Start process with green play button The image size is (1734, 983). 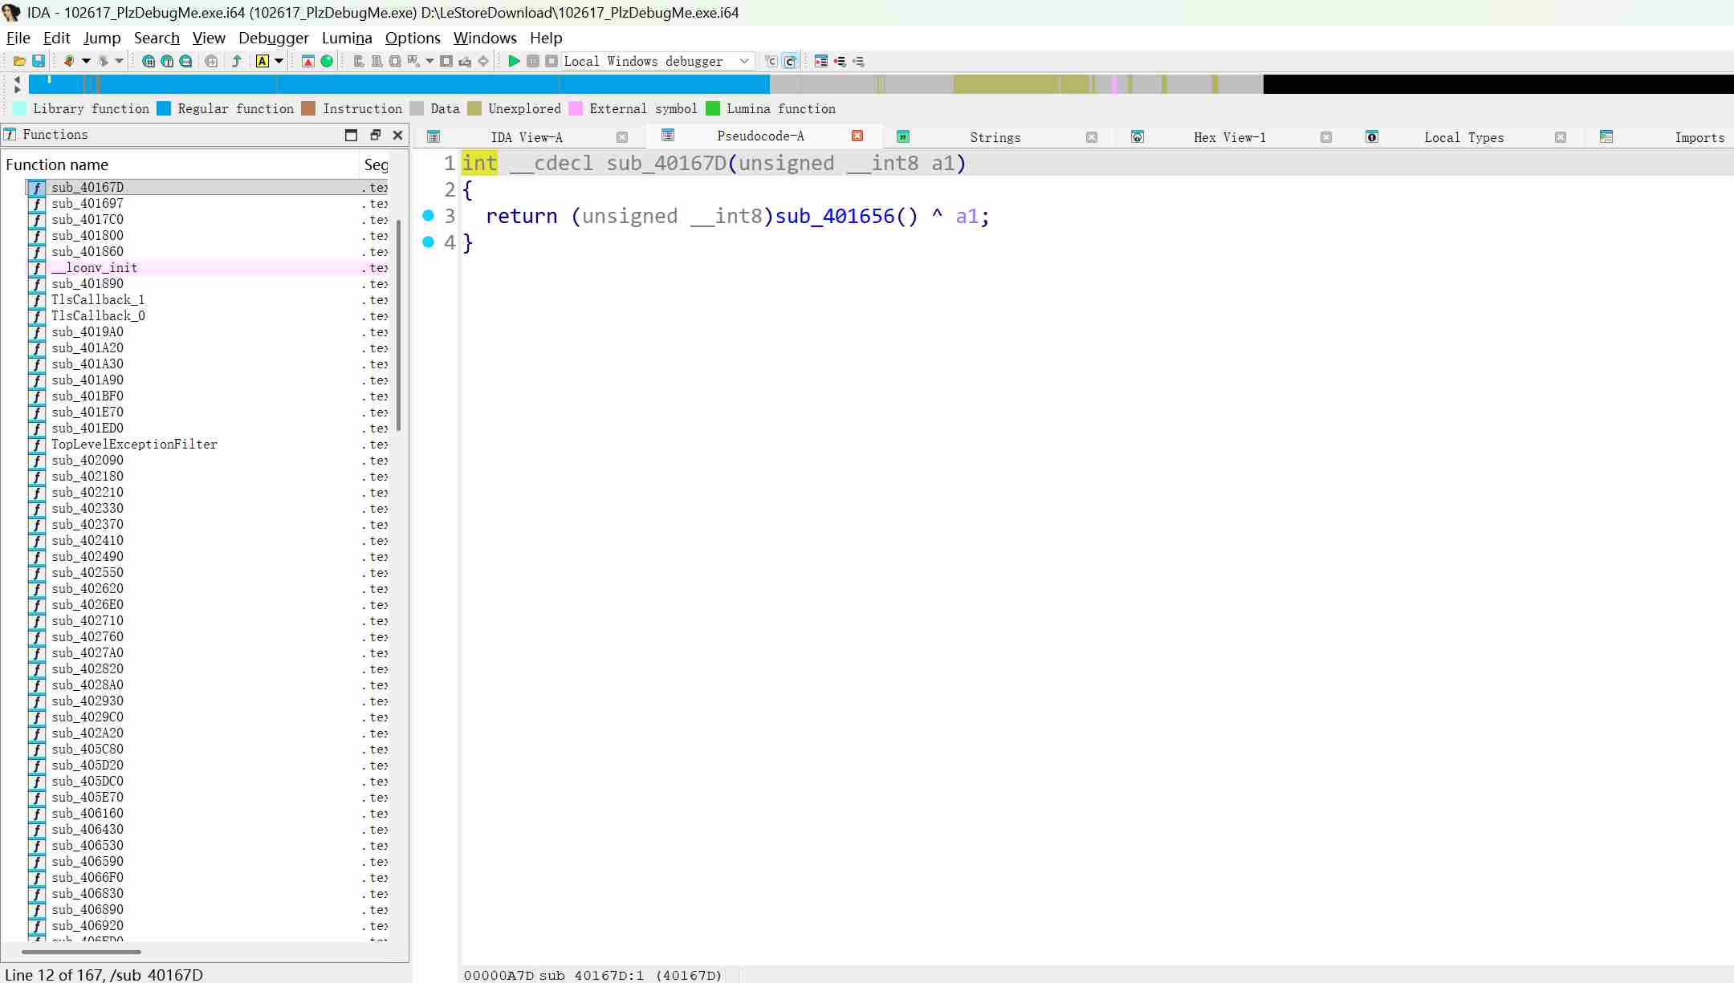click(514, 61)
